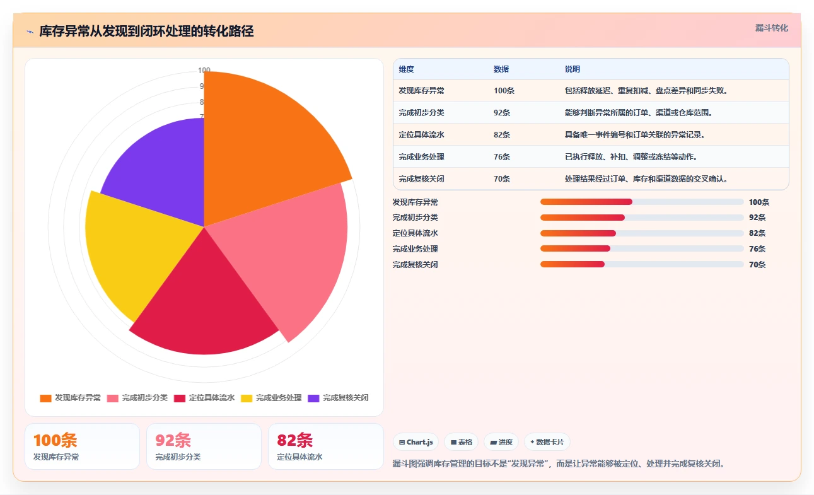Screen dimensions: 814x495
Task: Select the 数据卡片 chip
Action: (x=547, y=442)
